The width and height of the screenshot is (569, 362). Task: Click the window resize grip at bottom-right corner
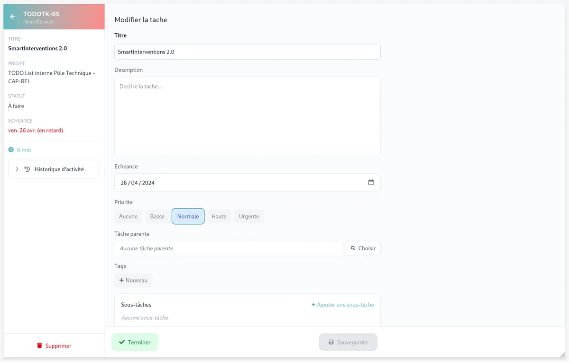point(562,354)
